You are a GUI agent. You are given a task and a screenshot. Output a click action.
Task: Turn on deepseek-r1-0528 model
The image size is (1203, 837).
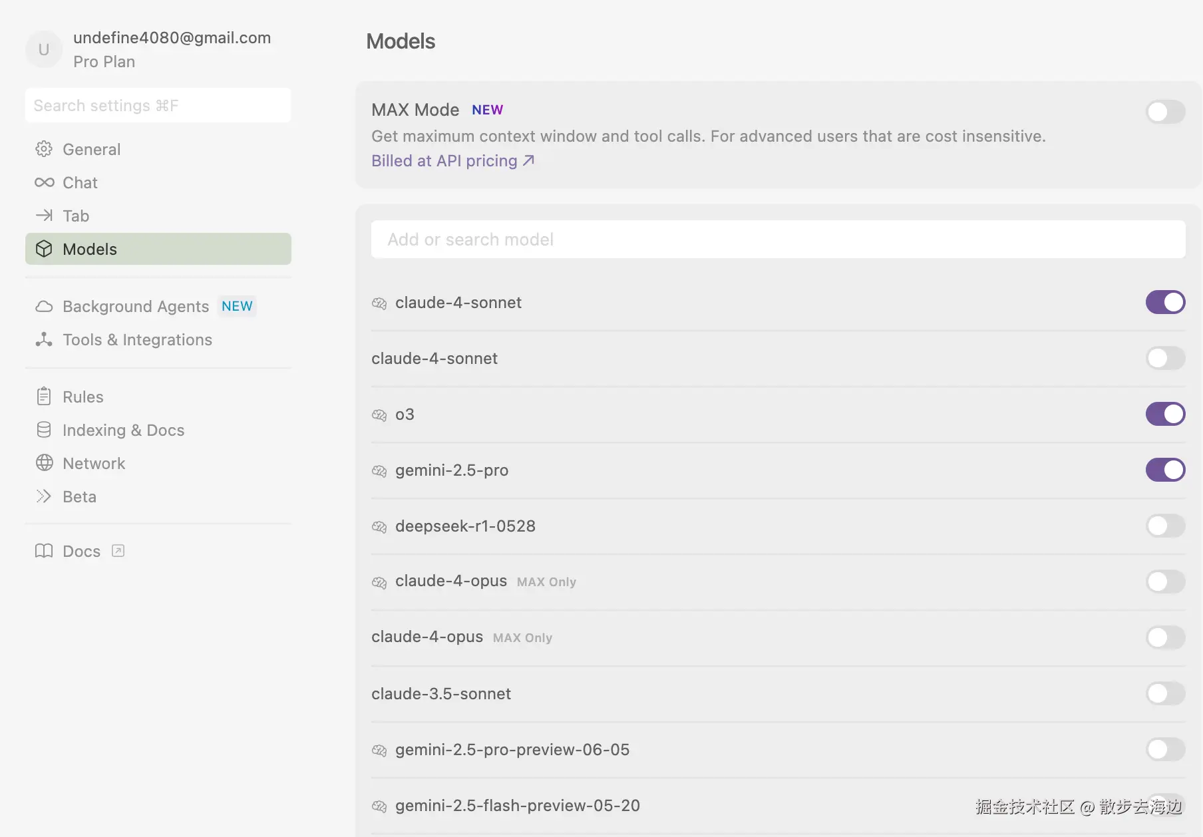1165,526
